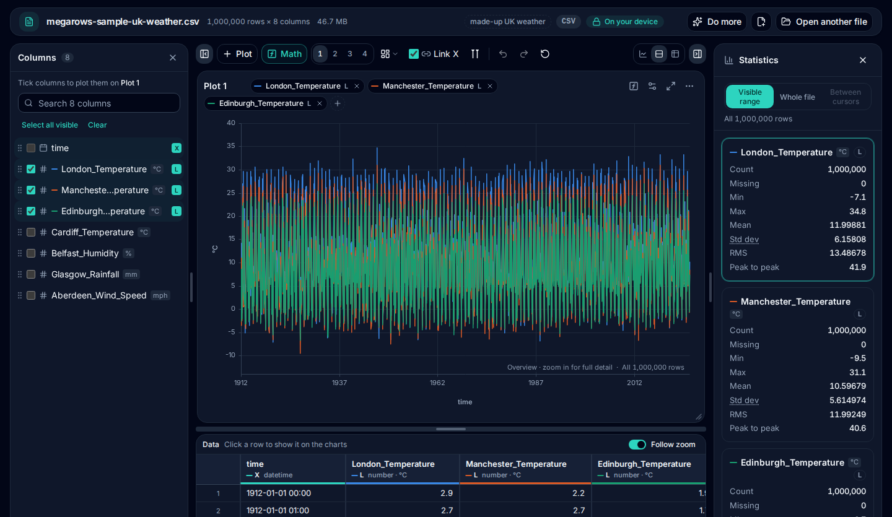Redo the last action

(x=524, y=54)
